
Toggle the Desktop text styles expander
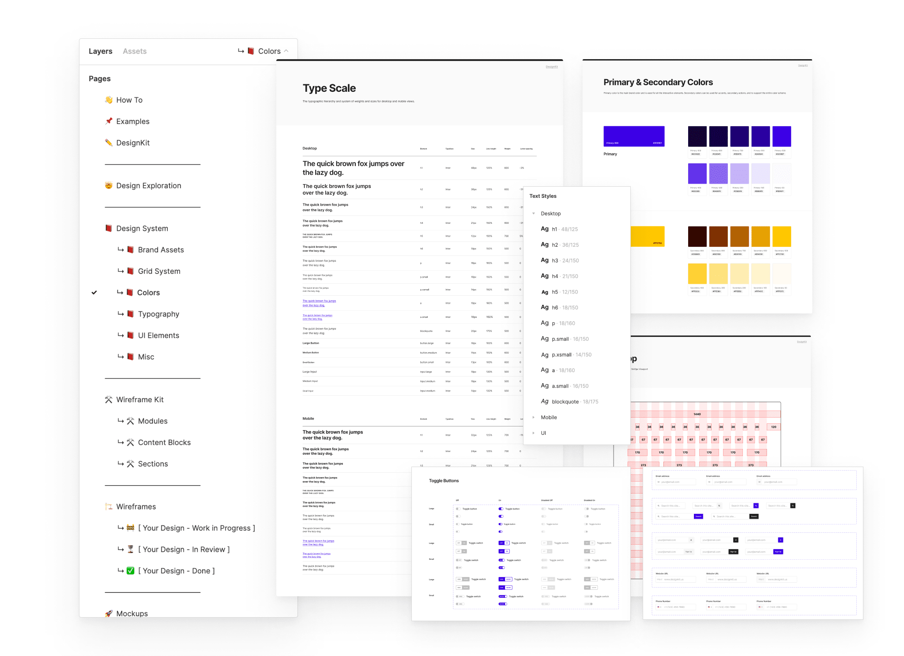click(535, 213)
